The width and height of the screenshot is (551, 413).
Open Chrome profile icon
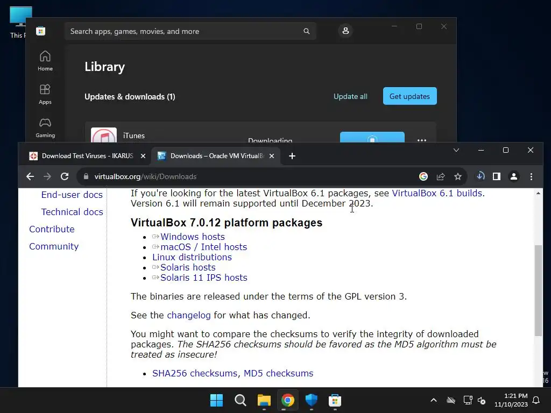click(514, 176)
